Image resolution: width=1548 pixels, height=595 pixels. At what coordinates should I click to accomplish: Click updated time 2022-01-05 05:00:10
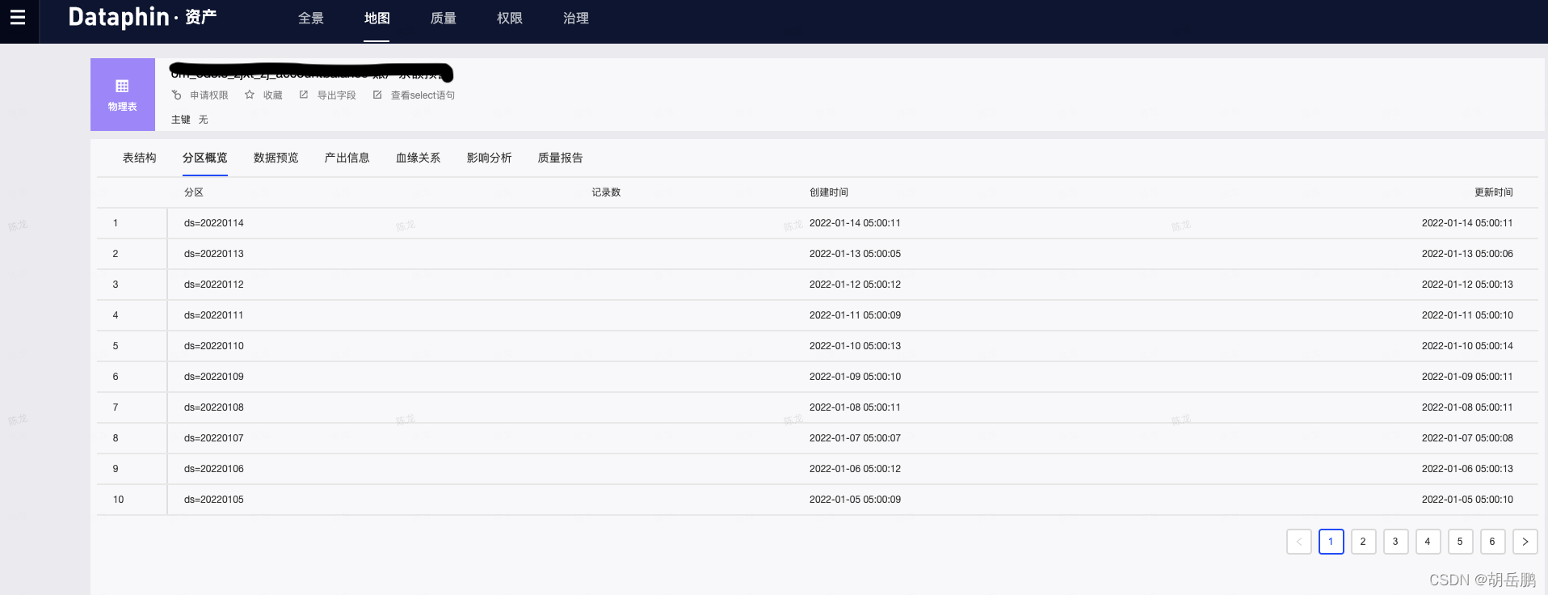1467,500
